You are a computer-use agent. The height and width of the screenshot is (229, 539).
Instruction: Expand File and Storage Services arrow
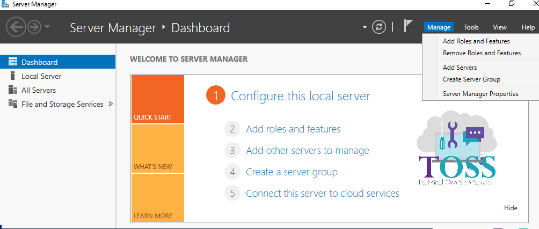[111, 104]
